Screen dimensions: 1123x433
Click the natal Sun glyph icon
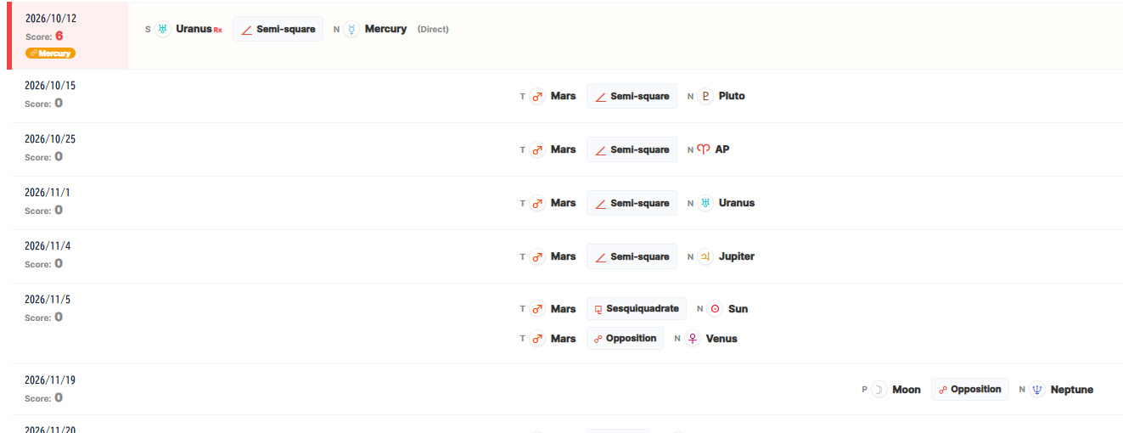[715, 309]
